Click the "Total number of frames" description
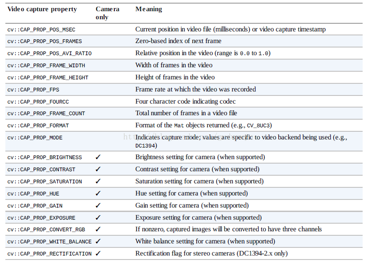 coord(186,113)
